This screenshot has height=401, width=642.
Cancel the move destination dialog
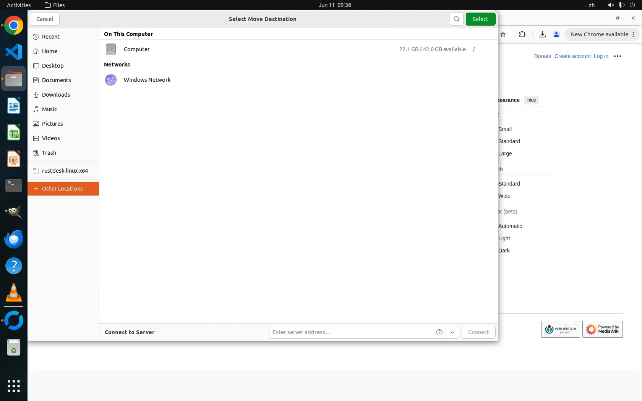click(45, 19)
